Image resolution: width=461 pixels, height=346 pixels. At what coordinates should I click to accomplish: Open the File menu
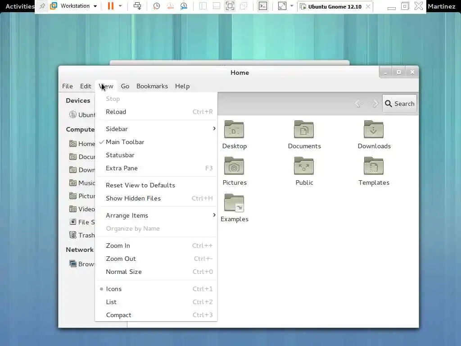(x=68, y=86)
